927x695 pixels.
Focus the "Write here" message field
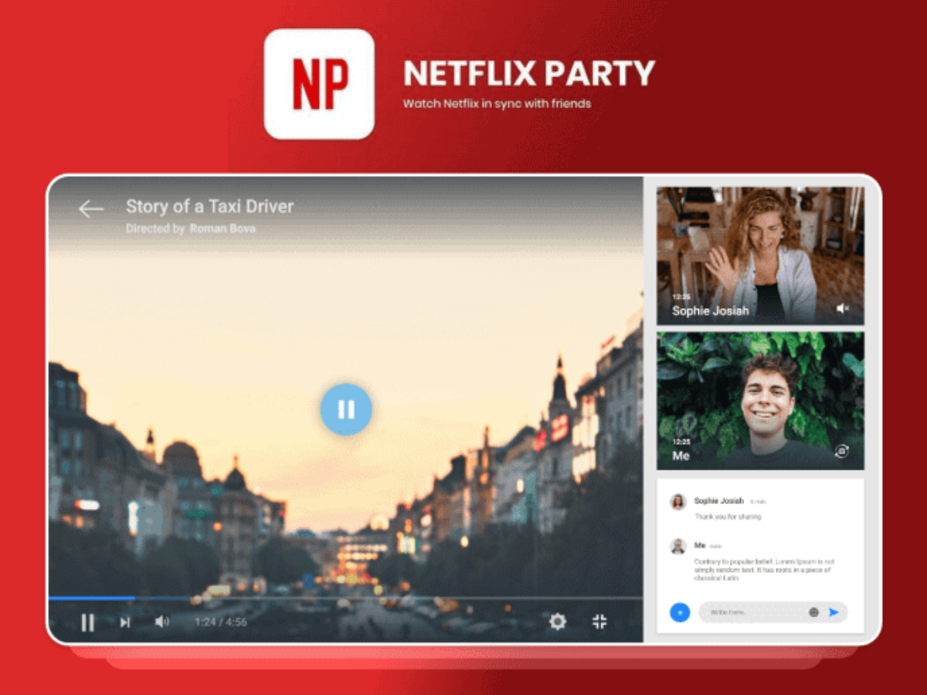click(753, 612)
